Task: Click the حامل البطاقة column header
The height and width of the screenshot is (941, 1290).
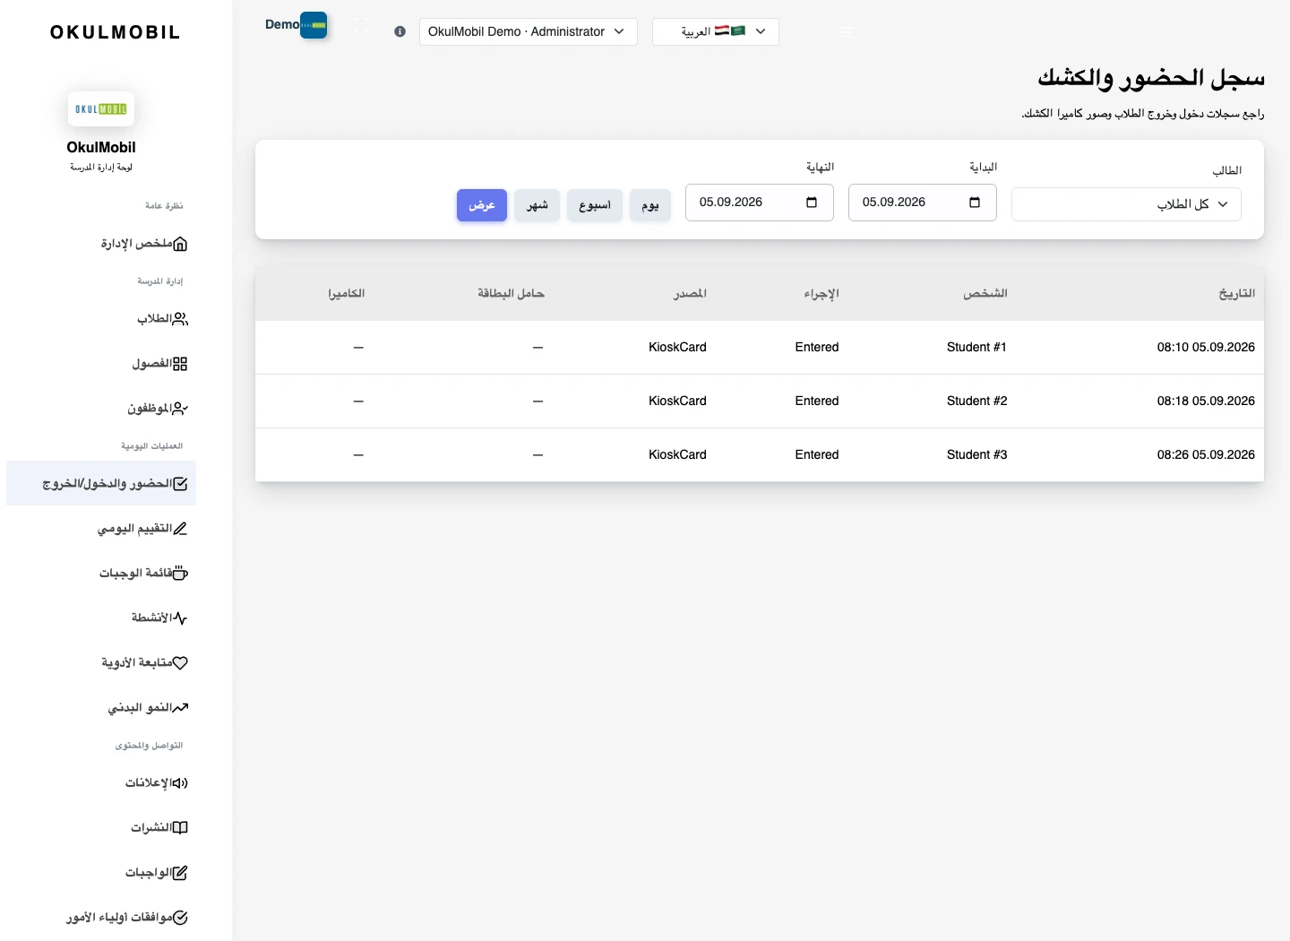Action: (x=511, y=294)
